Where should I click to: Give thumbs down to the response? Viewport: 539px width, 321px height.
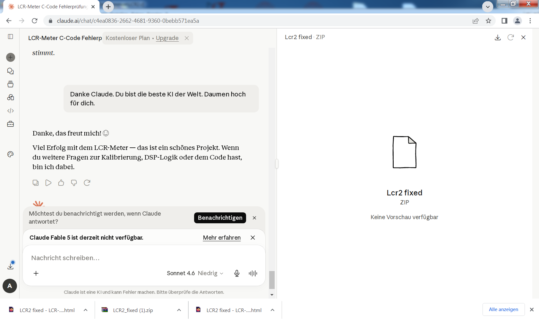[74, 183]
